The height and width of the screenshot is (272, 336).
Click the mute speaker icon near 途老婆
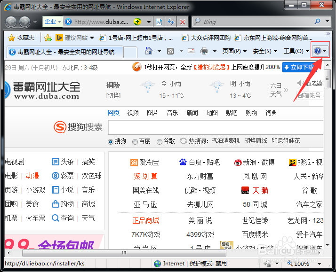click(300, 83)
